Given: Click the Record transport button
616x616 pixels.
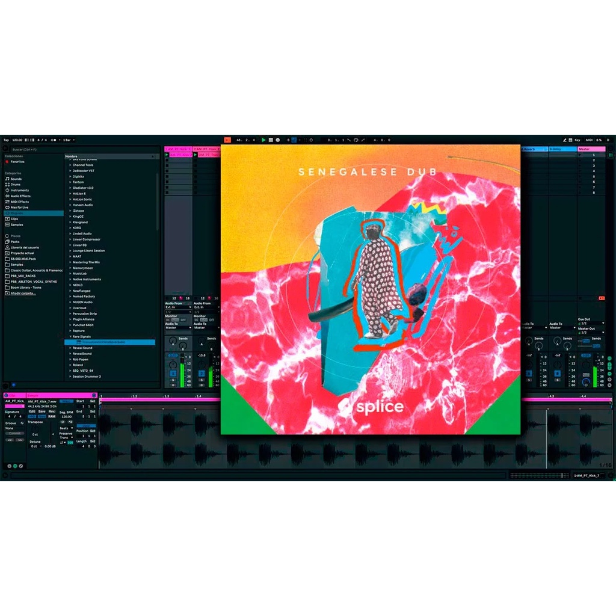Looking at the screenshot, I should pyautogui.click(x=278, y=140).
